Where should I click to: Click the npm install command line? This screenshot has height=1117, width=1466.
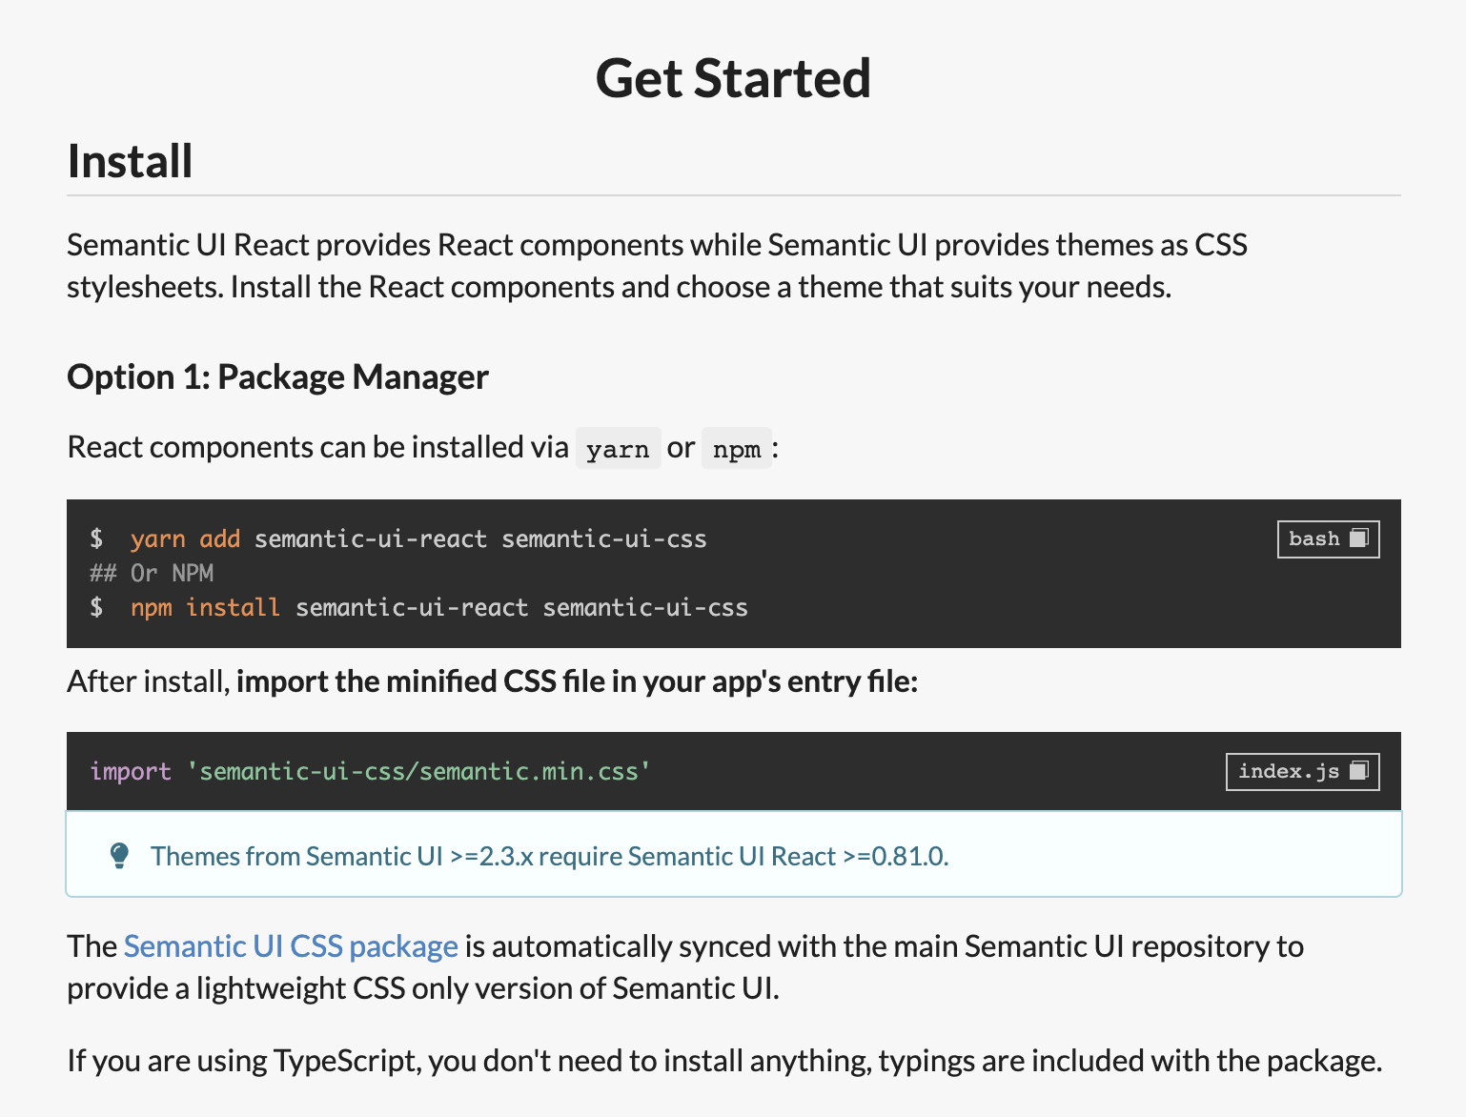pos(438,608)
